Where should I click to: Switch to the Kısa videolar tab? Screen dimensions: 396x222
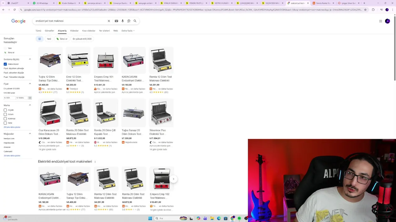pyautogui.click(x=89, y=31)
